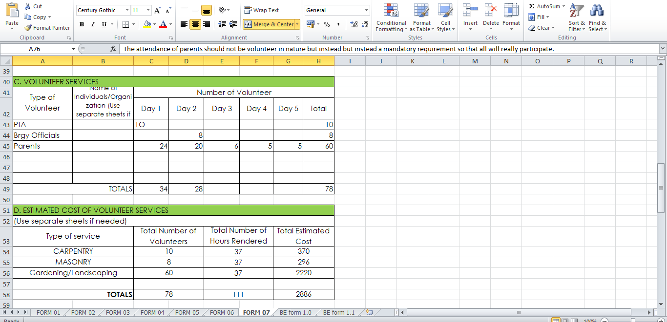
Task: Expand the formula bar
Action: (x=663, y=49)
